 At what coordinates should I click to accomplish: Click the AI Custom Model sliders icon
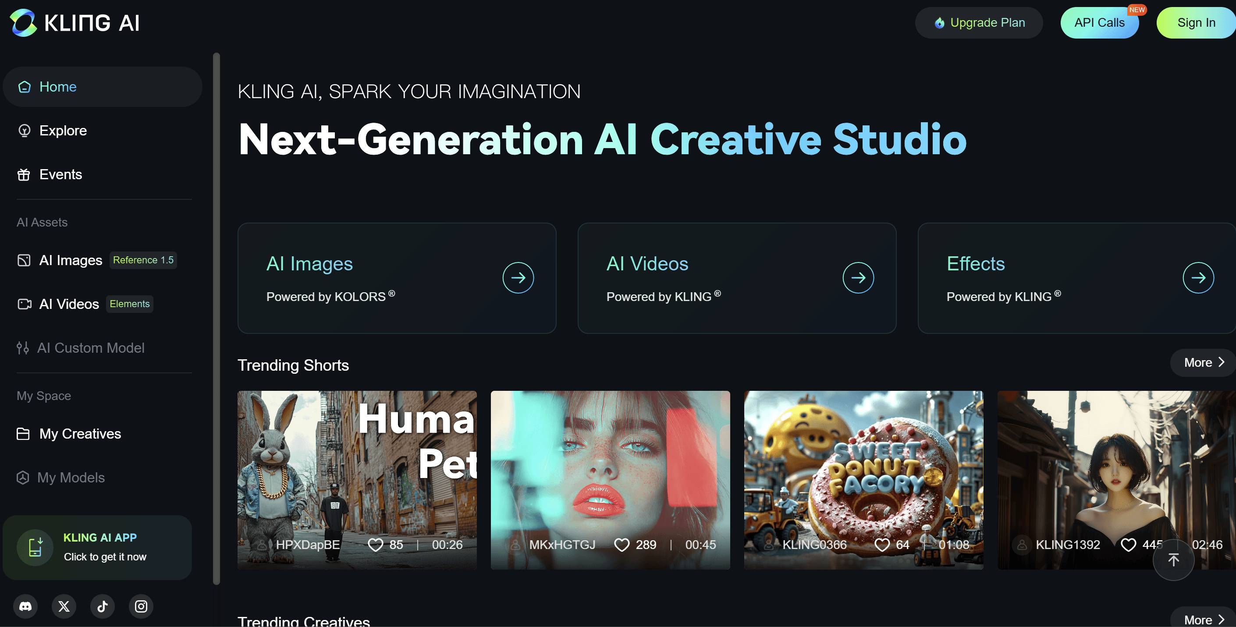coord(22,348)
